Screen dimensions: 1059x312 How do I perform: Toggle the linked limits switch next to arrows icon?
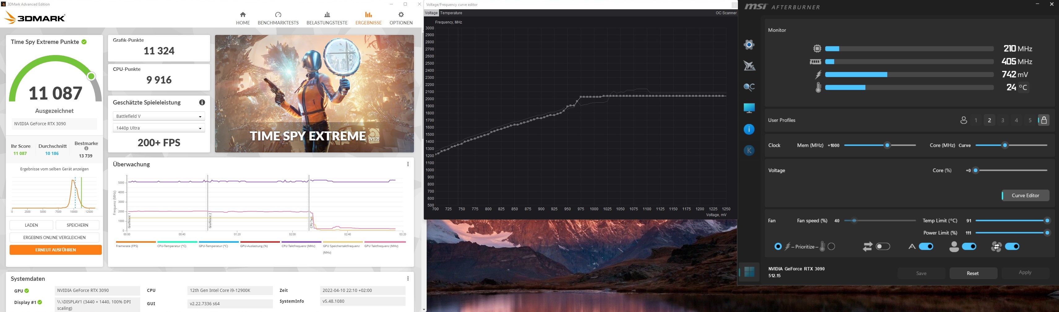tap(883, 247)
